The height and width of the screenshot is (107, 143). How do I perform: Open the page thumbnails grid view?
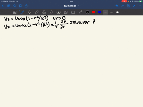[9, 6]
